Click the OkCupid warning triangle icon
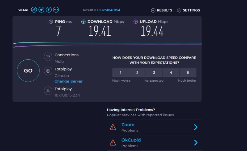247x151 pixels. pos(113,143)
